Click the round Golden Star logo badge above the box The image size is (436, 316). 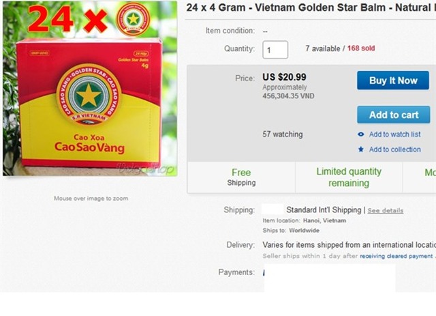pos(133,18)
